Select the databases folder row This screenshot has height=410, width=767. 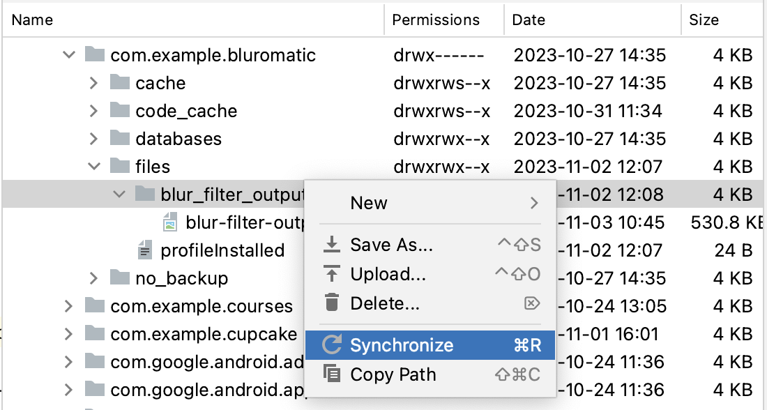click(179, 139)
